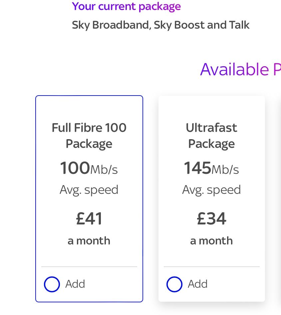Click divider line in Ultrafast card
Screen dimensions: 281x315
(x=211, y=267)
